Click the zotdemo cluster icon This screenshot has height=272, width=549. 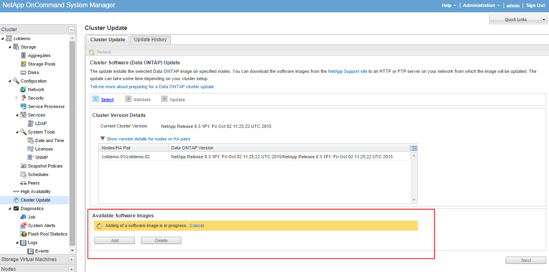pos(9,38)
